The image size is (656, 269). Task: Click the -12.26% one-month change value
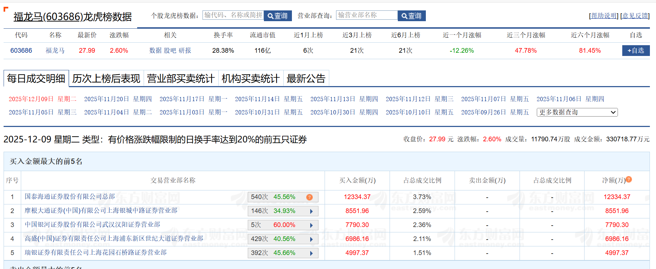click(x=462, y=51)
